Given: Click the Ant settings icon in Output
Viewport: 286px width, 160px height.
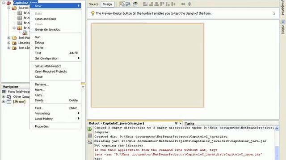Looking at the screenshot, I should click(90, 142).
